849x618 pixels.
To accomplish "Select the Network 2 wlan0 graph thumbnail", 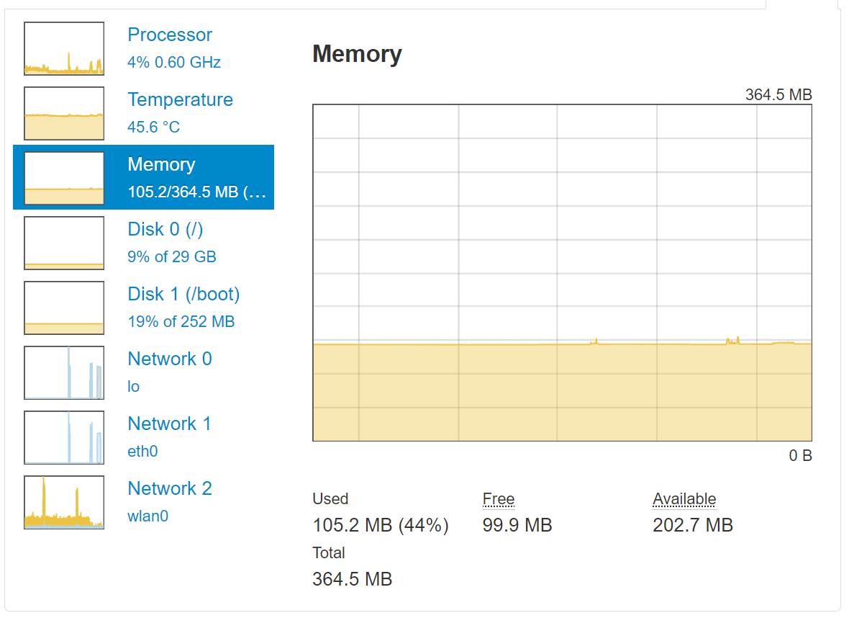I will point(64,503).
